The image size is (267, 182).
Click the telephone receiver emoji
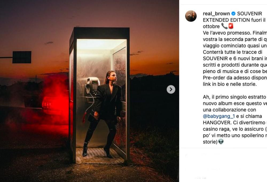(x=224, y=26)
